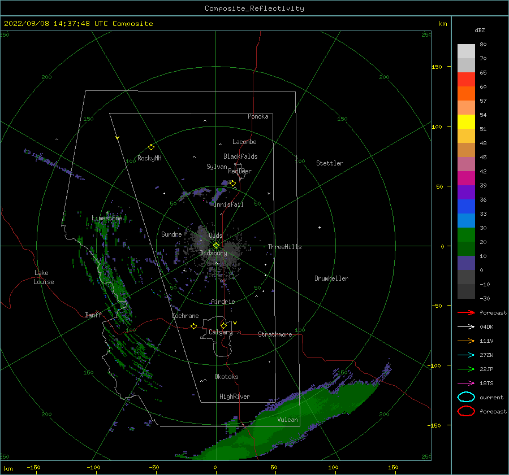Click the ThreeHills town label
Screen dimensions: 509x475
[284, 247]
